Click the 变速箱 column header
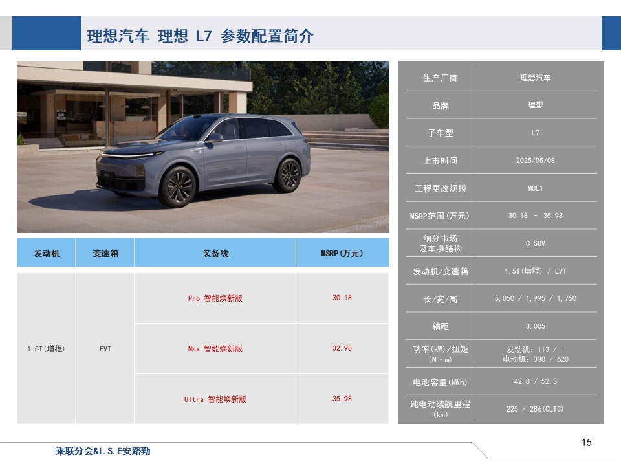621x466 pixels. point(105,253)
